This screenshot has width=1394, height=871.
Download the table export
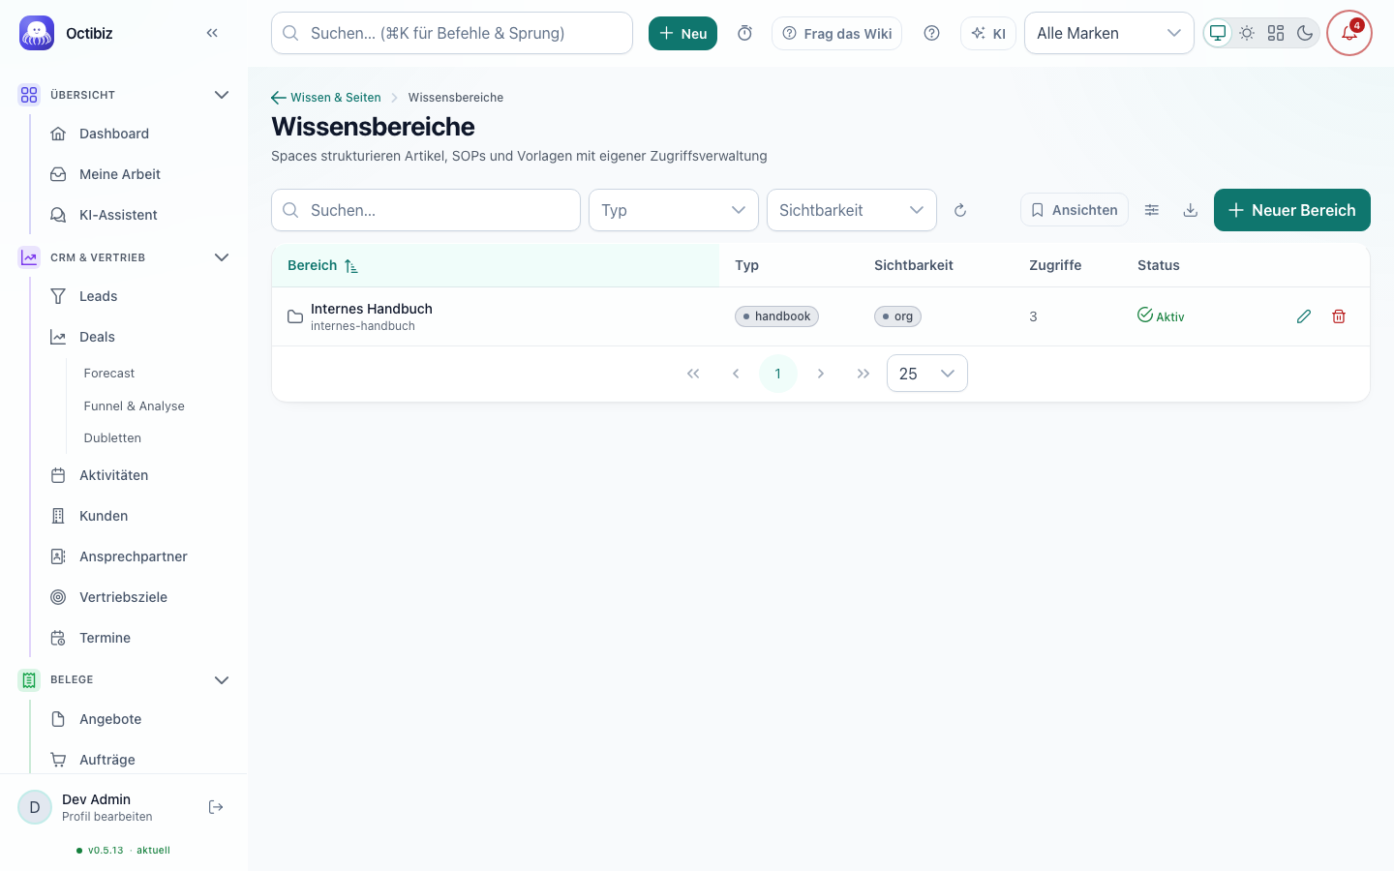(1191, 210)
